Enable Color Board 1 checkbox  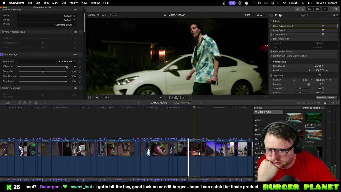pos(271,30)
